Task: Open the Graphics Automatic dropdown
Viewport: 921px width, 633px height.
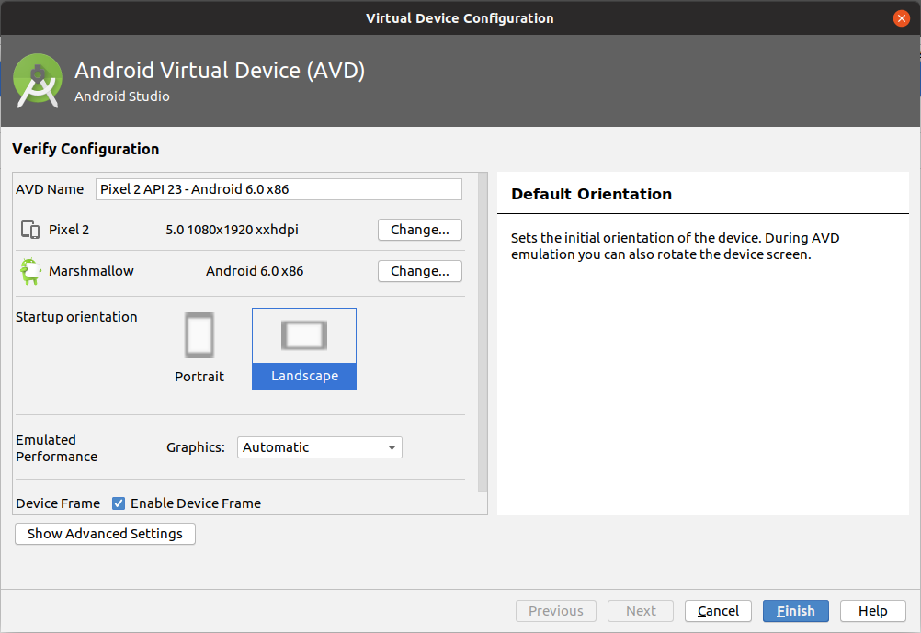Action: coord(320,447)
